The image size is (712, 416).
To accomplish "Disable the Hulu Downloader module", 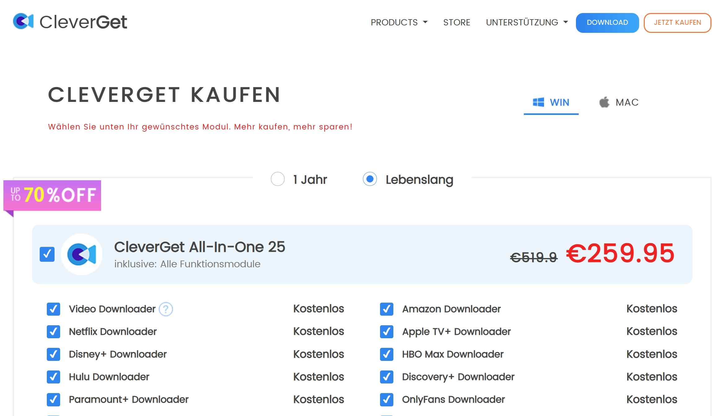I will [53, 377].
